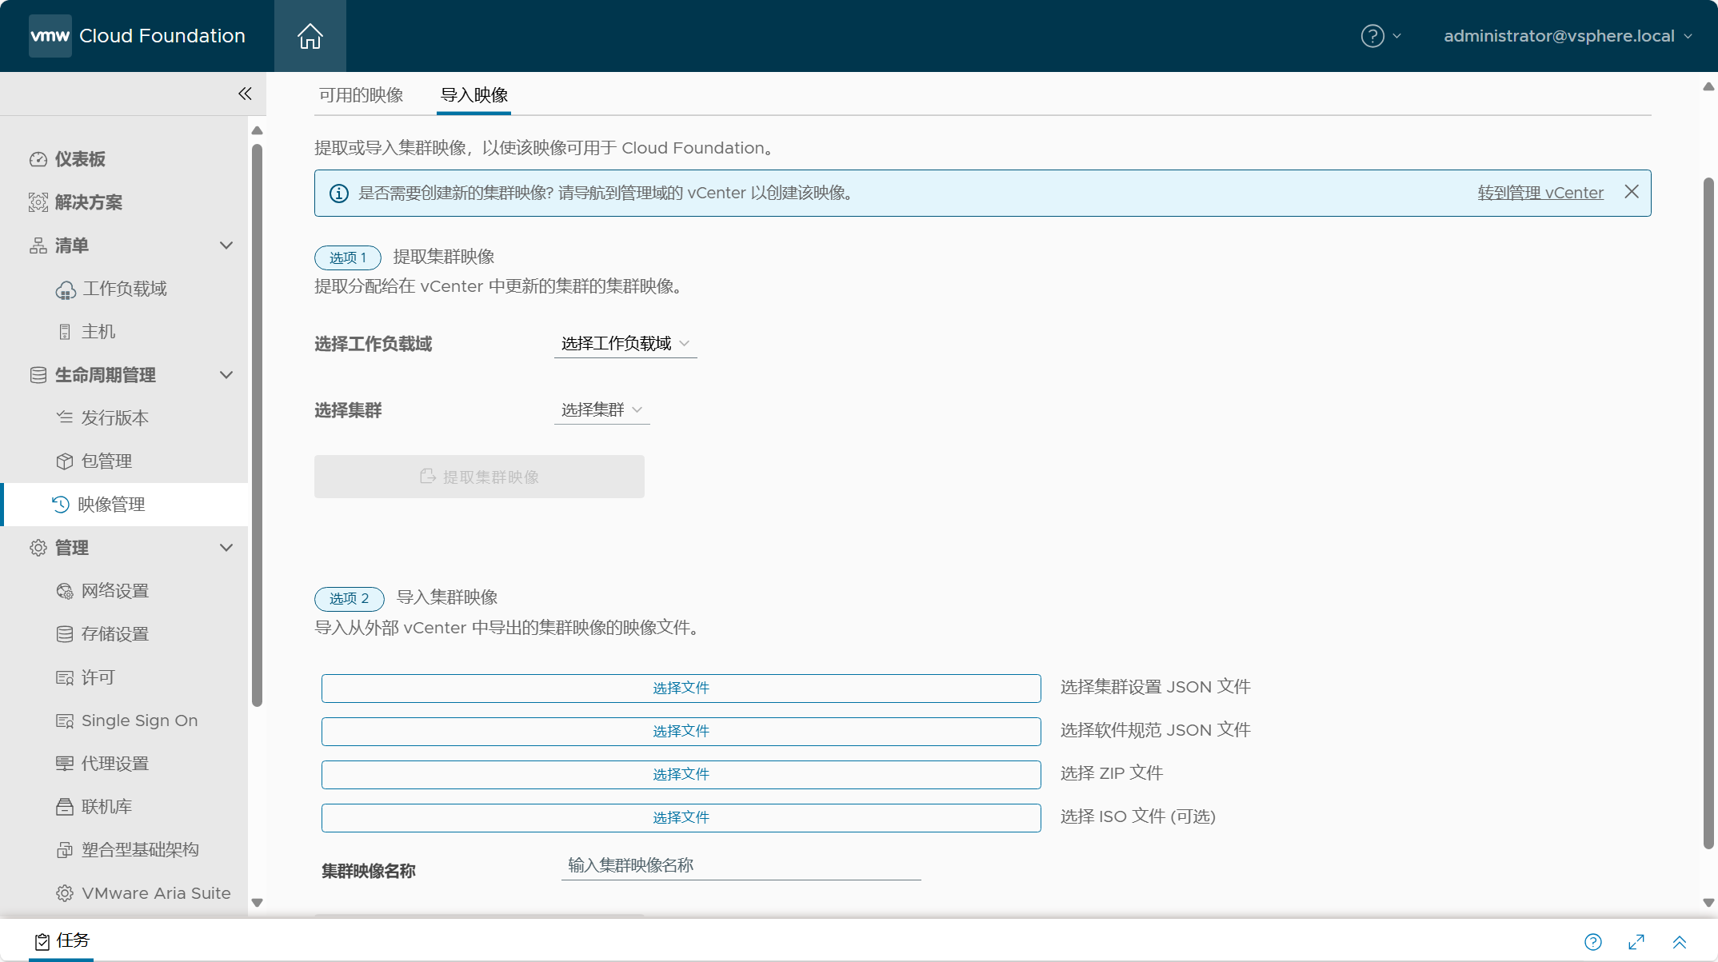Click the 联机库 online library icon
The image size is (1718, 962).
65,806
